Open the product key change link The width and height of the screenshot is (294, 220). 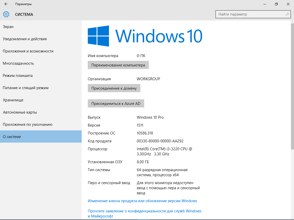pos(142,201)
